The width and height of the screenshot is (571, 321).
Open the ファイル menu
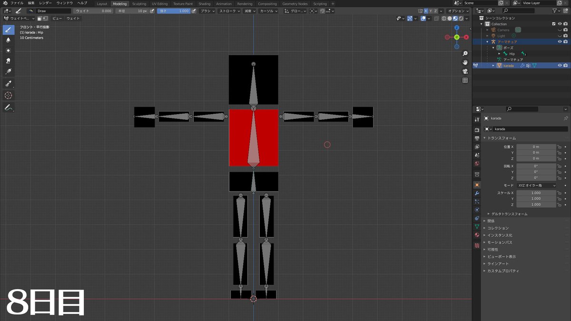[x=17, y=3]
